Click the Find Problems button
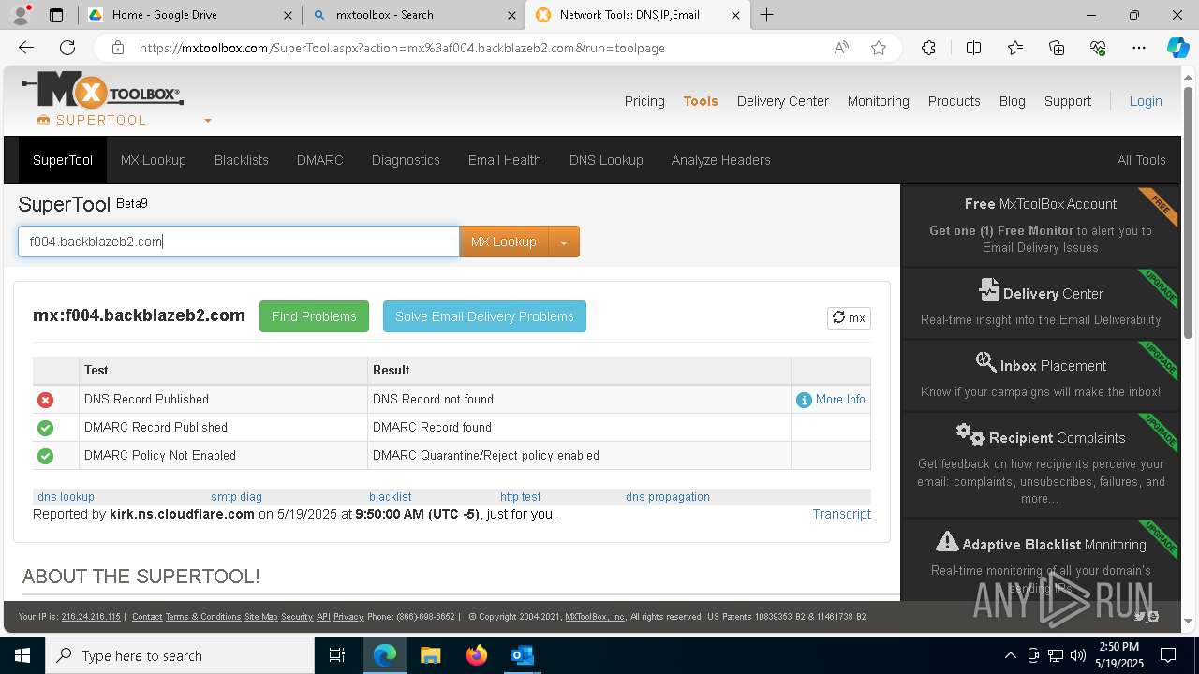Image resolution: width=1199 pixels, height=674 pixels. pyautogui.click(x=314, y=316)
